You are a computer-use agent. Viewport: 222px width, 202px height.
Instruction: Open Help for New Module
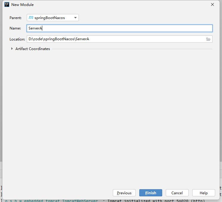coord(204,193)
